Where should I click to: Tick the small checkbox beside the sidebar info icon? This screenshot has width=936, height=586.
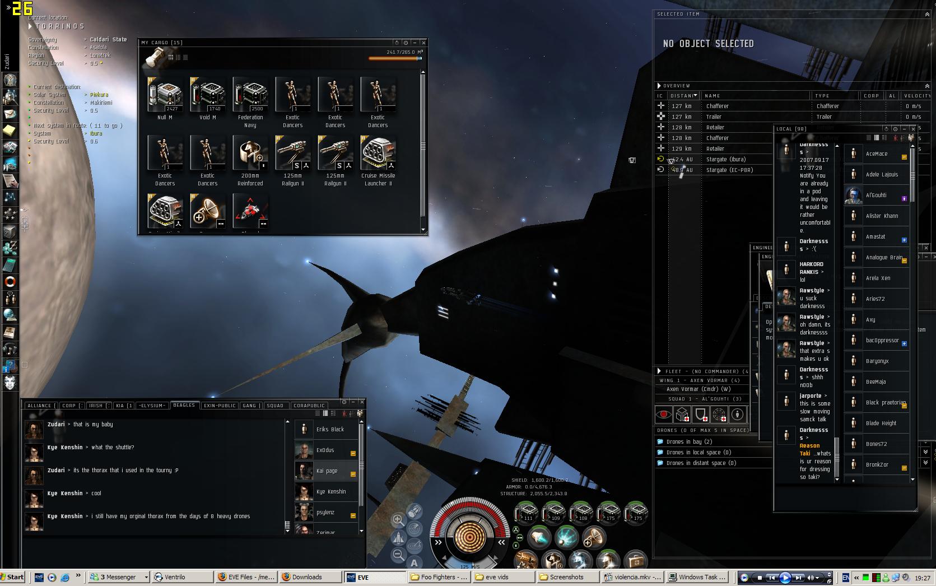pos(25,365)
